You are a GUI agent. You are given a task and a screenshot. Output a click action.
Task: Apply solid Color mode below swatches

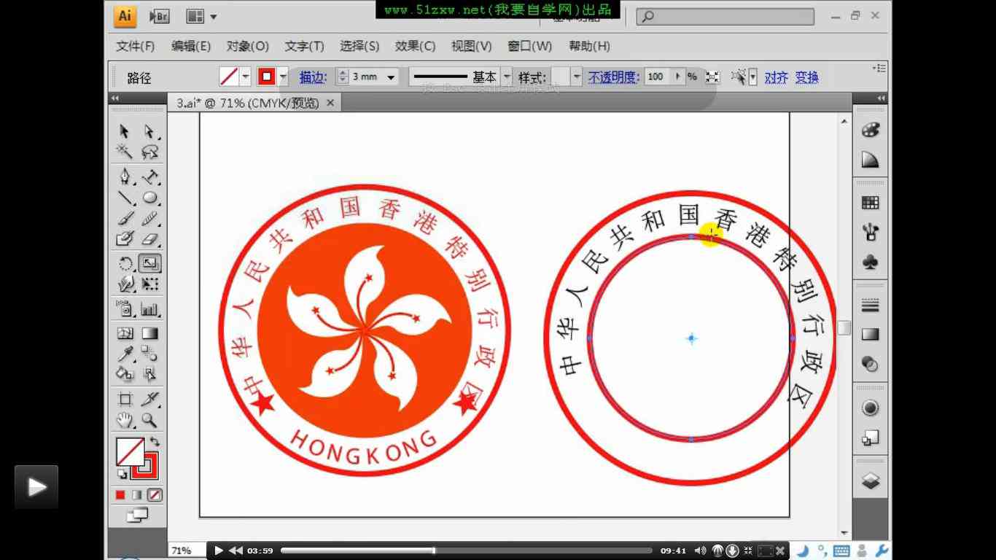tap(120, 495)
